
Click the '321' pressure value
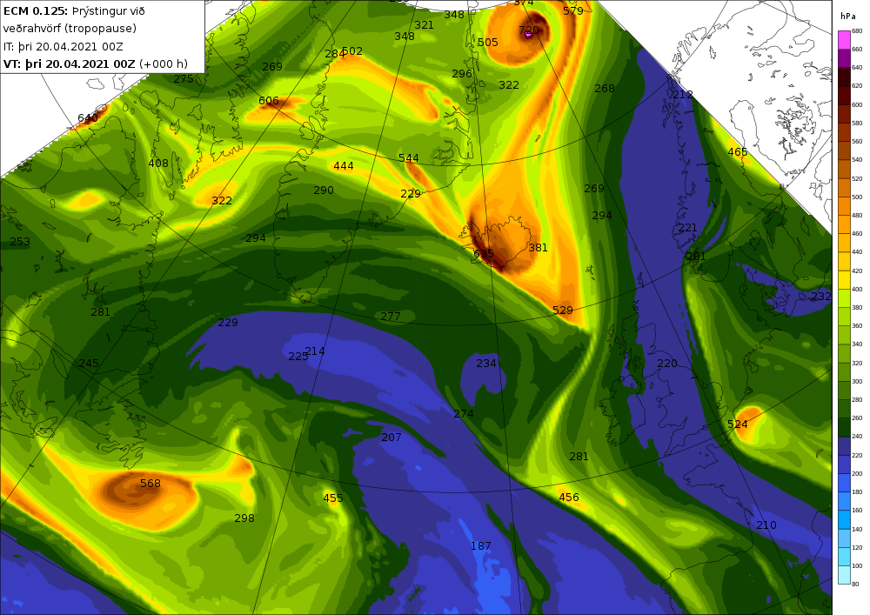424,25
